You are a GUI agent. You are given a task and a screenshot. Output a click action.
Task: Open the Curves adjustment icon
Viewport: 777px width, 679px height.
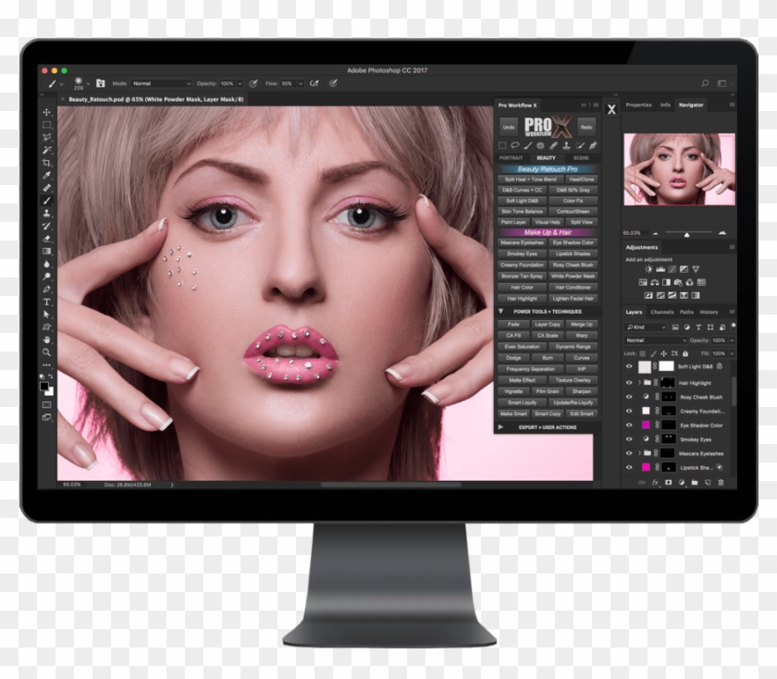point(672,269)
